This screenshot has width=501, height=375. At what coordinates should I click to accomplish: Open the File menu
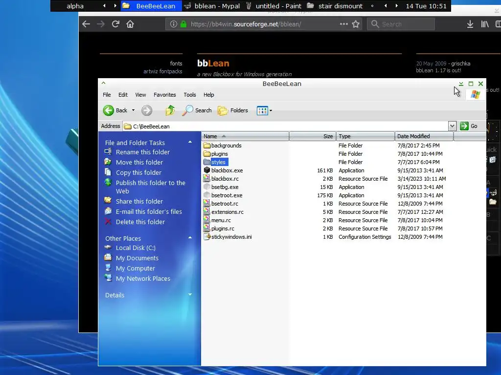pyautogui.click(x=107, y=95)
